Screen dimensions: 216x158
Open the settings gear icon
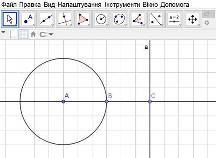point(207,23)
